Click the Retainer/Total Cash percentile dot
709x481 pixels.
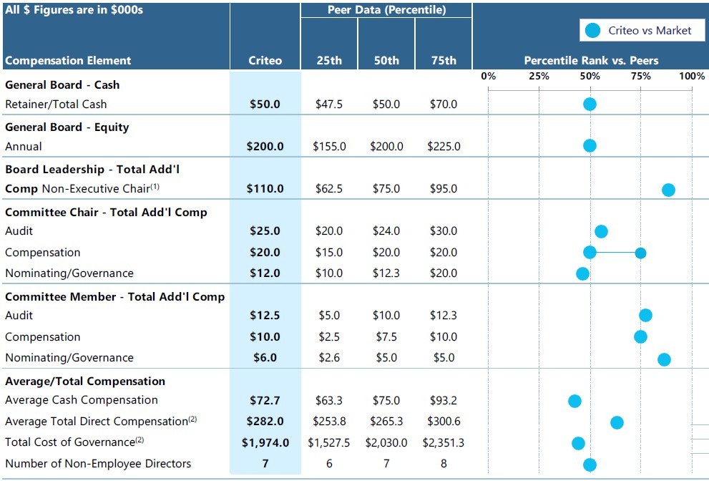[x=590, y=104]
